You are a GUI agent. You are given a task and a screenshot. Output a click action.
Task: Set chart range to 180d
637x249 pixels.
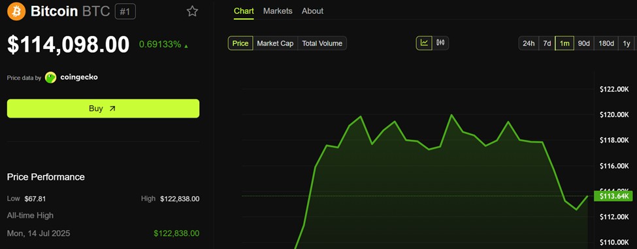[x=606, y=43]
